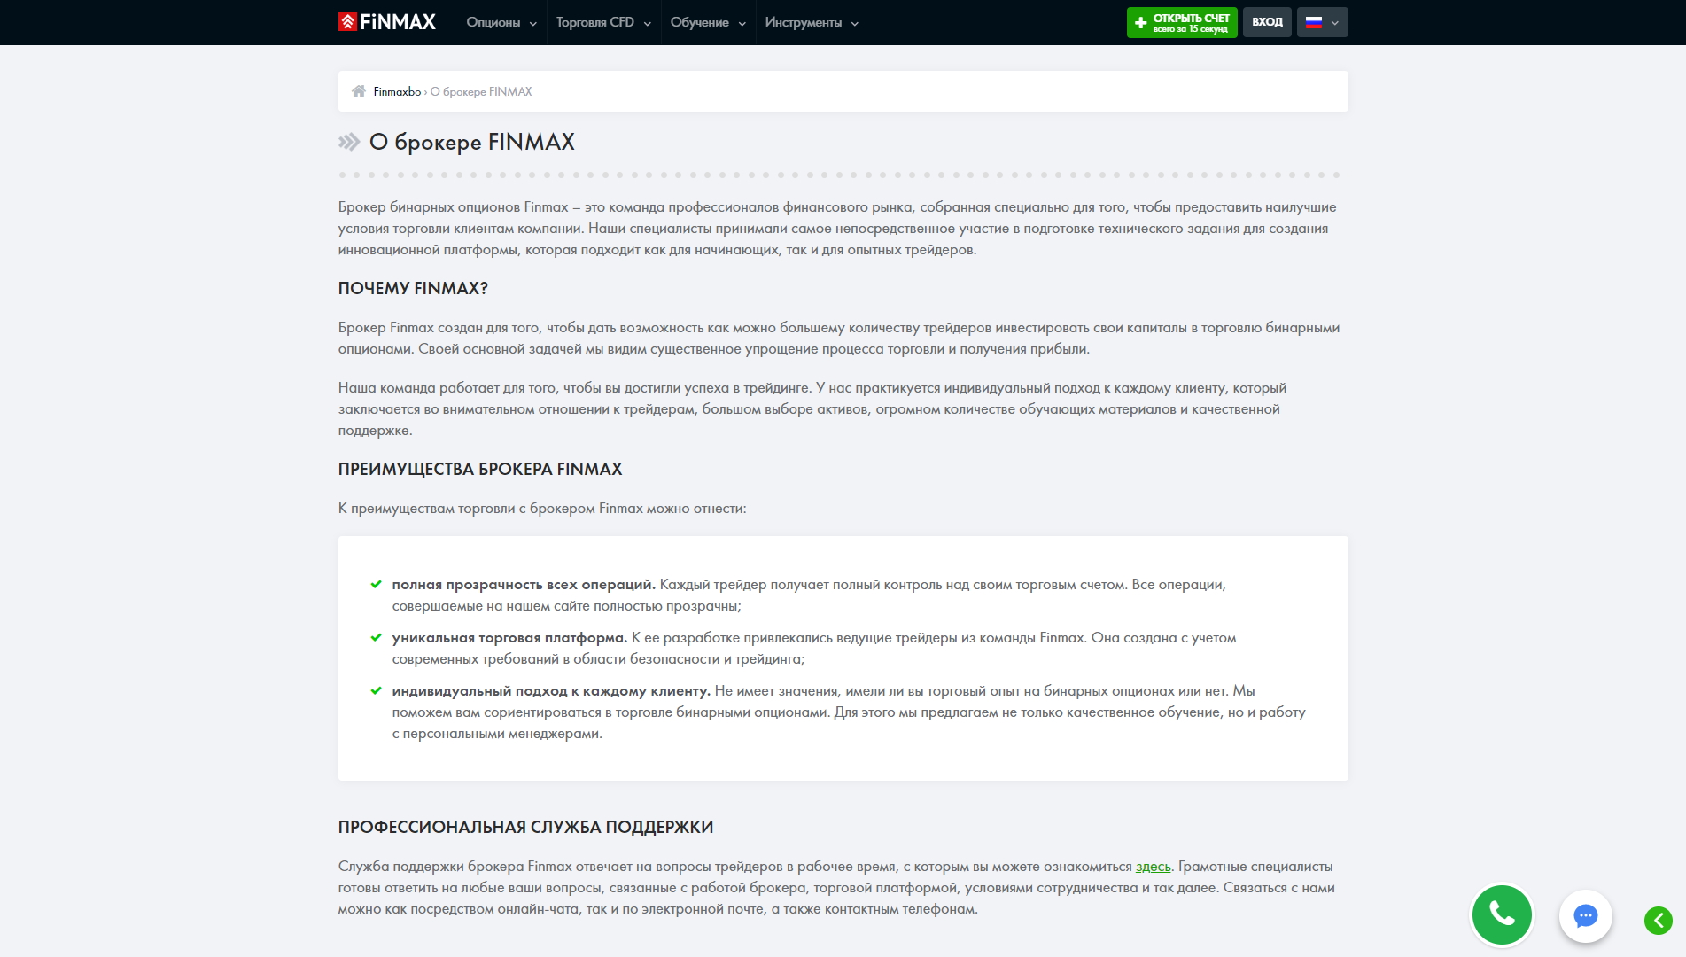The image size is (1686, 957).
Task: Click the FINMAX logo in header
Action: click(387, 22)
